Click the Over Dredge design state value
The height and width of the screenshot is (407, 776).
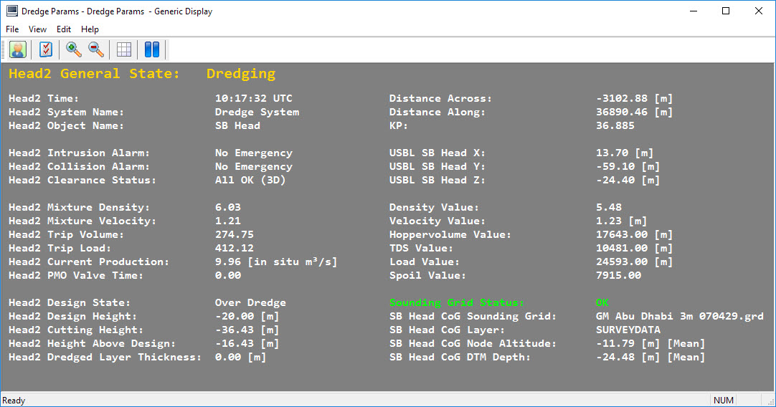(250, 303)
